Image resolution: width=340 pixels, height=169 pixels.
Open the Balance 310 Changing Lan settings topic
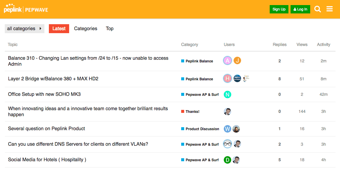[88, 61]
